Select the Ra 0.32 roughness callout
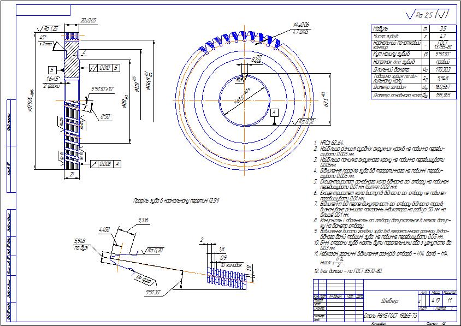This screenshot has height=326, width=461. (x=306, y=121)
